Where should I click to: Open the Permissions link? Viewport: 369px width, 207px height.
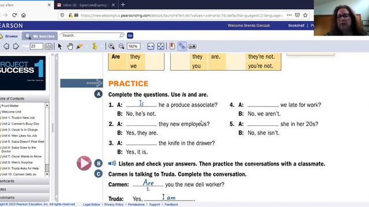point(136,205)
